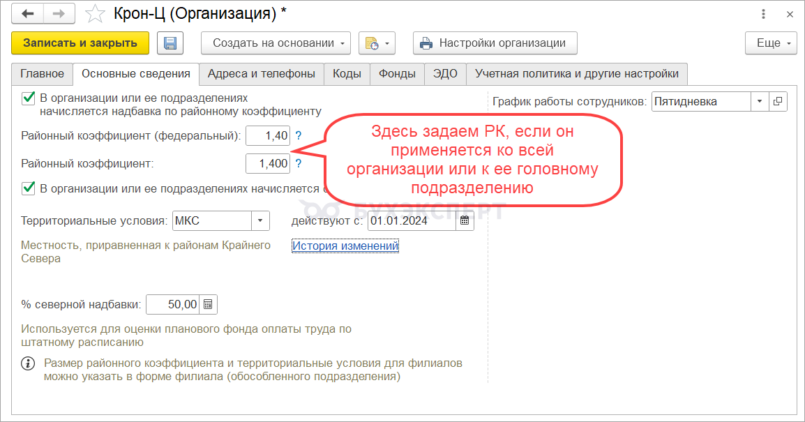Open three-dot menu in title bar
Image resolution: width=805 pixels, height=422 pixels.
tap(763, 15)
